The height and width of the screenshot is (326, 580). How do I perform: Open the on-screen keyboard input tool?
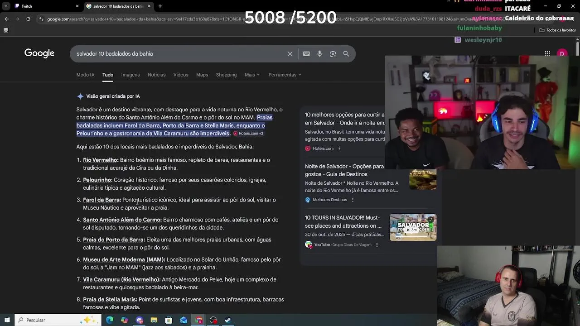click(306, 54)
